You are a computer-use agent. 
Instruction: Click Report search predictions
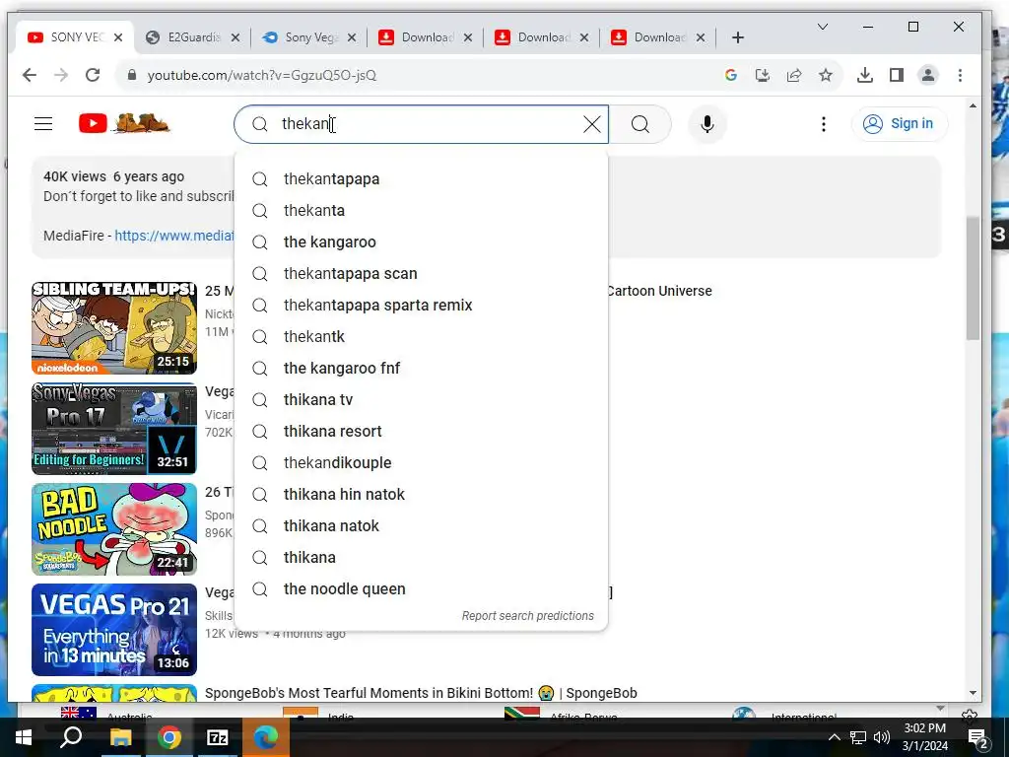click(528, 616)
